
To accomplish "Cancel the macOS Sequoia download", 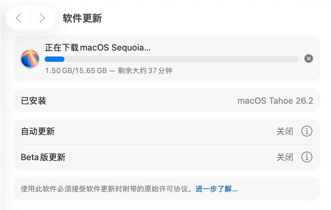I will tap(309, 59).
